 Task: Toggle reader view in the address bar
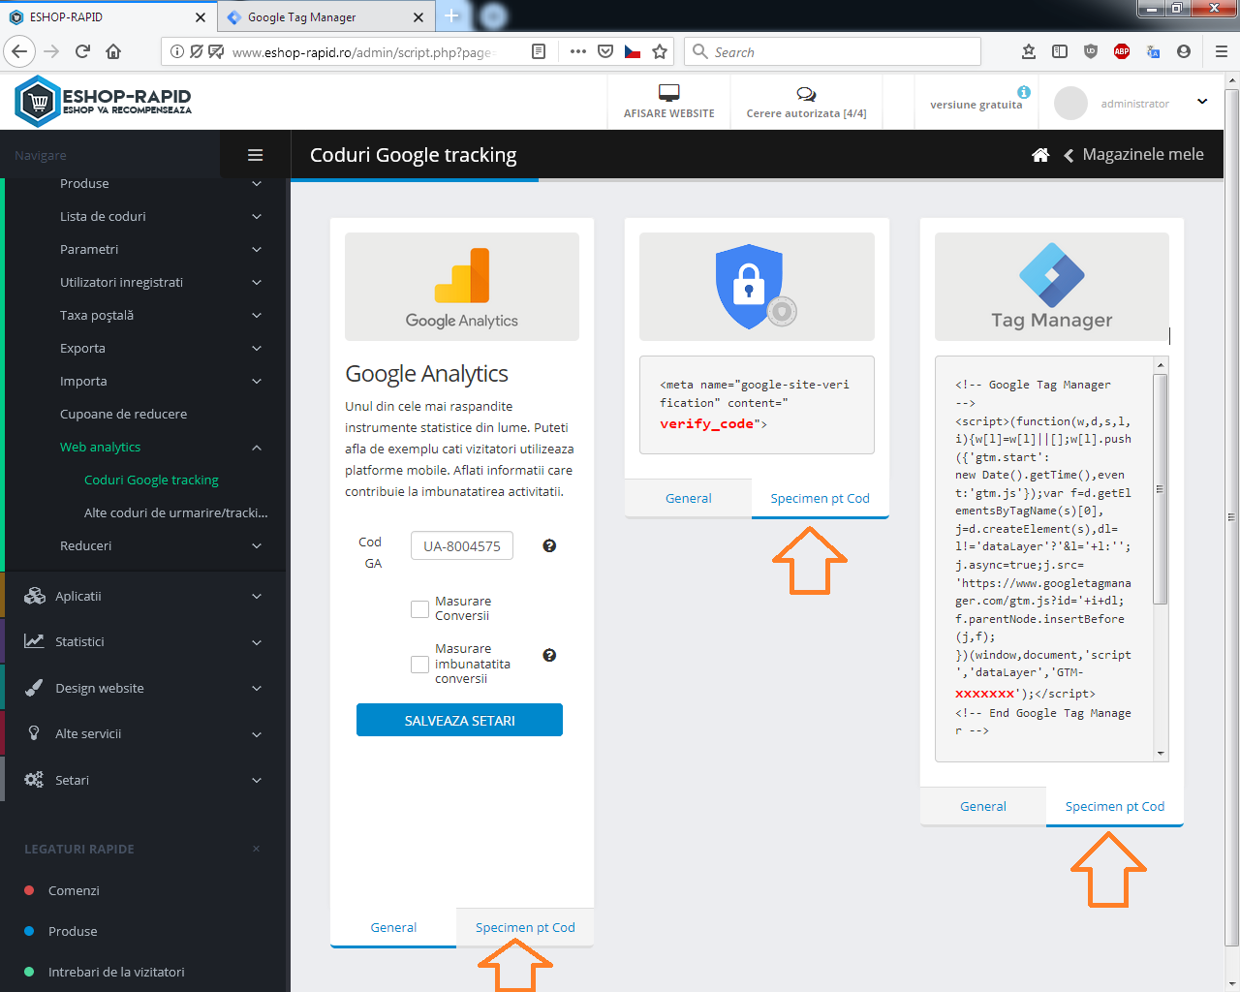pos(539,51)
